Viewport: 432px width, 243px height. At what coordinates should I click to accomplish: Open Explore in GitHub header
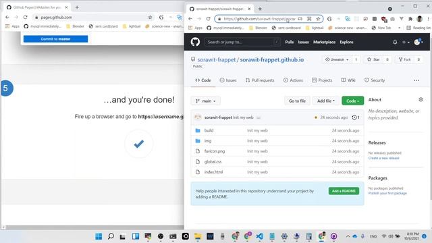click(346, 42)
